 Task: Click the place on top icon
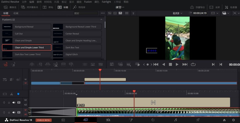coord(63,64)
